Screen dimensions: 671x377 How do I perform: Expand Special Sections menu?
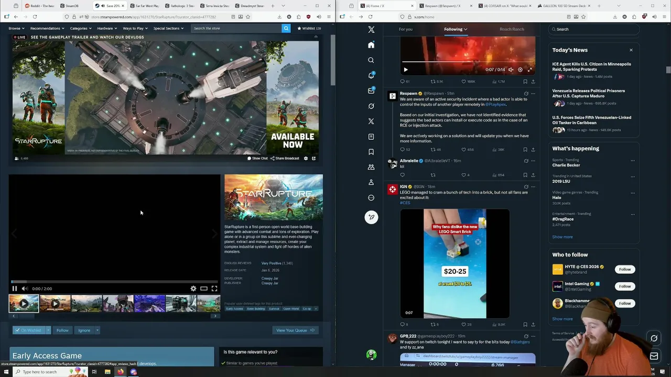tap(168, 28)
